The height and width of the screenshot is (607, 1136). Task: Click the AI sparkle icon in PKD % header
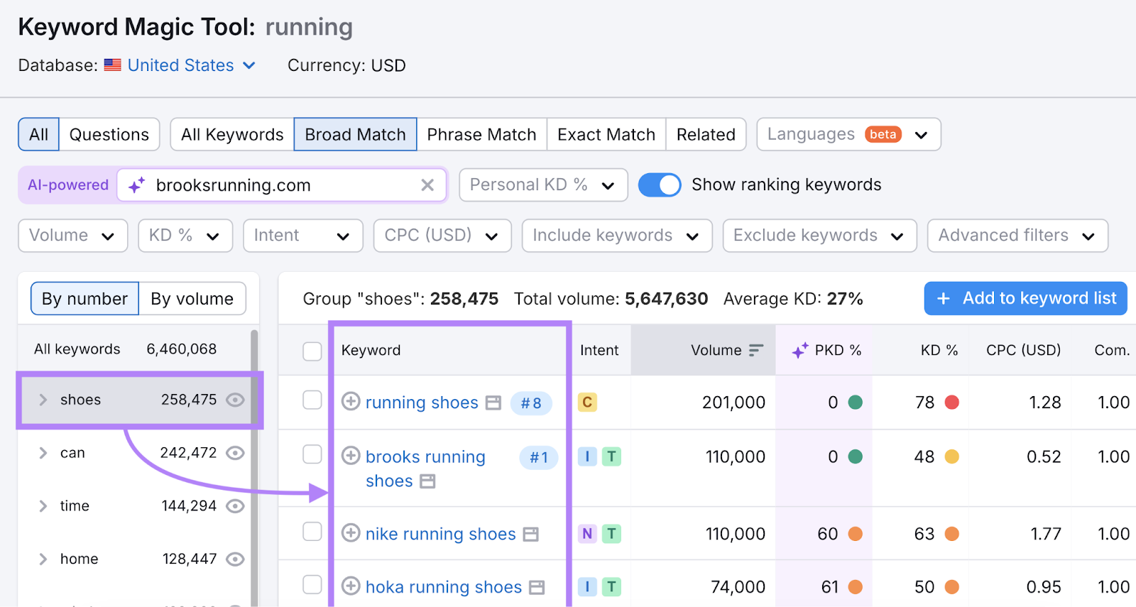click(x=800, y=350)
